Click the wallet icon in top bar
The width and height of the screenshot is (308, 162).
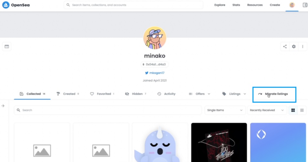tap(305, 5)
